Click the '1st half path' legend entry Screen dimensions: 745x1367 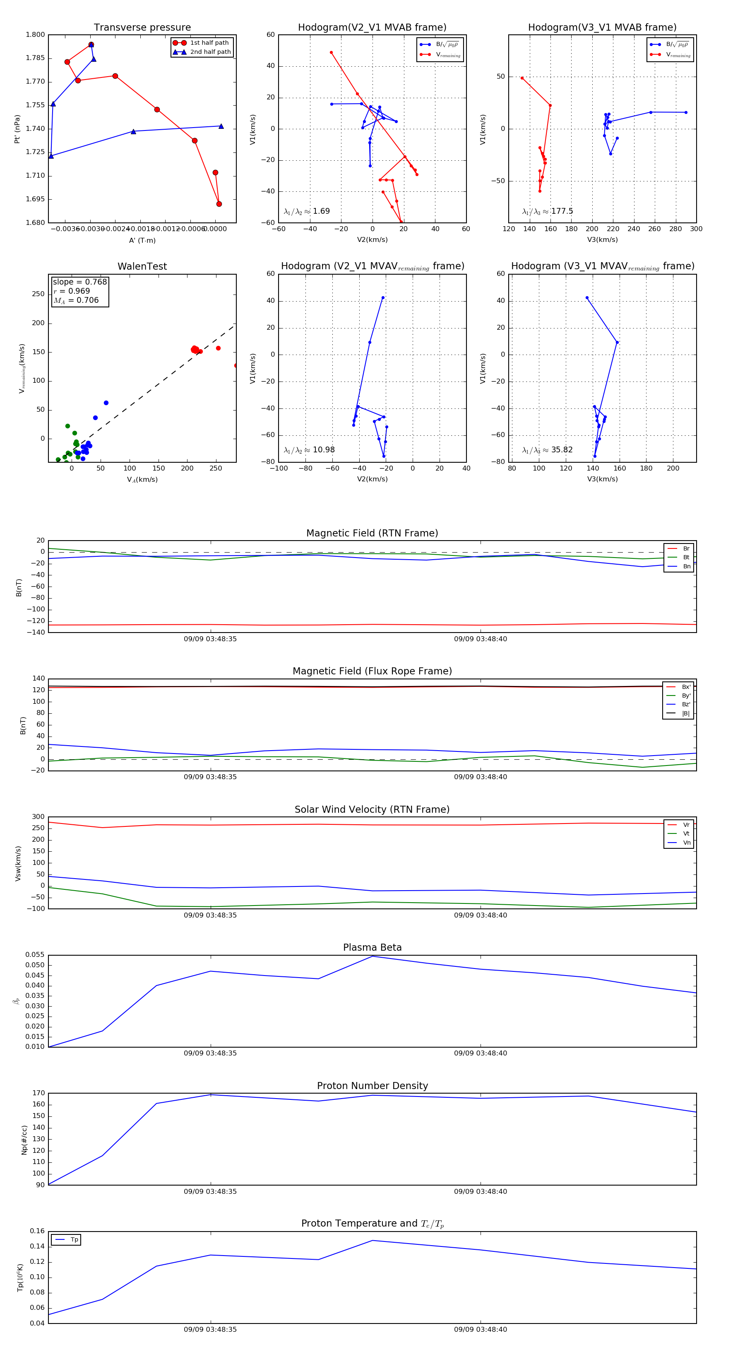click(x=202, y=43)
